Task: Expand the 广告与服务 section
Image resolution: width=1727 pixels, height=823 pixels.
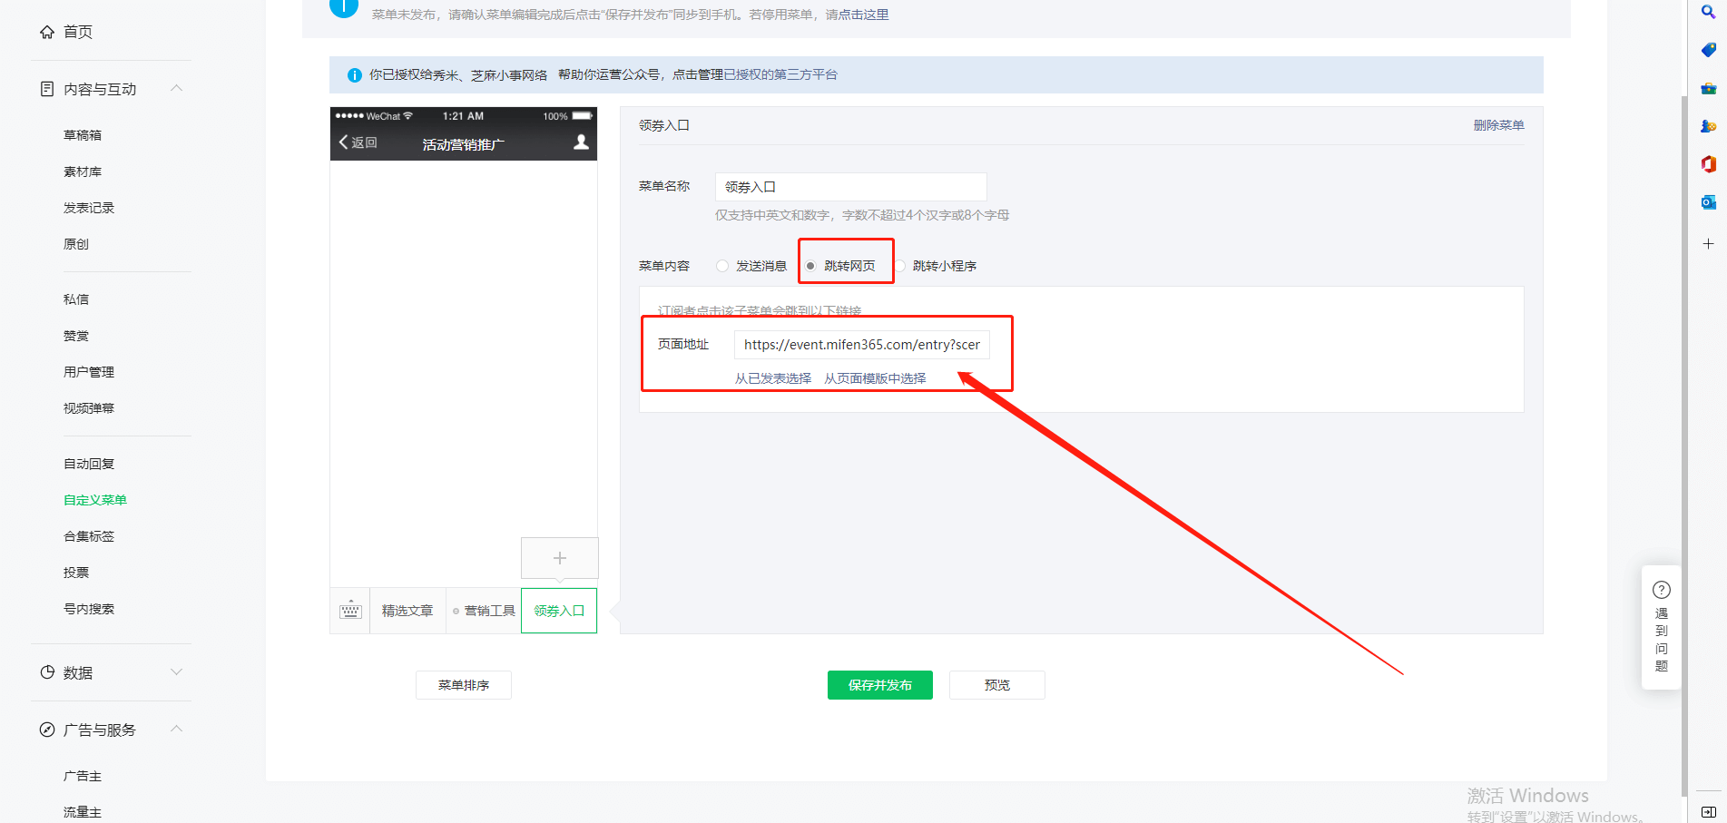Action: pyautogui.click(x=177, y=729)
